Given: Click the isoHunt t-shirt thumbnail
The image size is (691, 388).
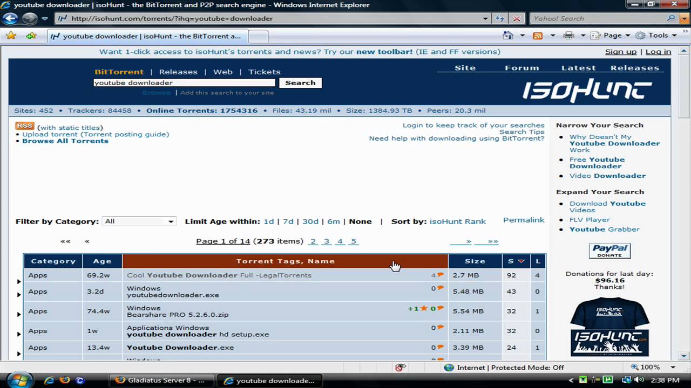Looking at the screenshot, I should coord(609,327).
